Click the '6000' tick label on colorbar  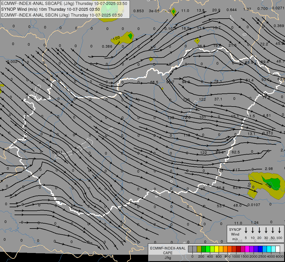280,256
